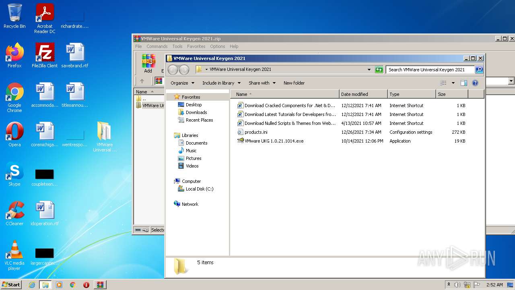Open VLC media player shortcut
This screenshot has width=515, height=290.
tap(14, 255)
